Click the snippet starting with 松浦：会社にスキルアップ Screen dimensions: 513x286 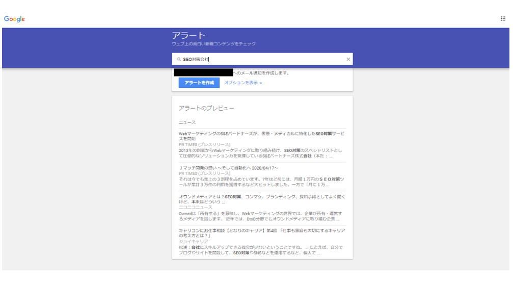tap(261, 250)
